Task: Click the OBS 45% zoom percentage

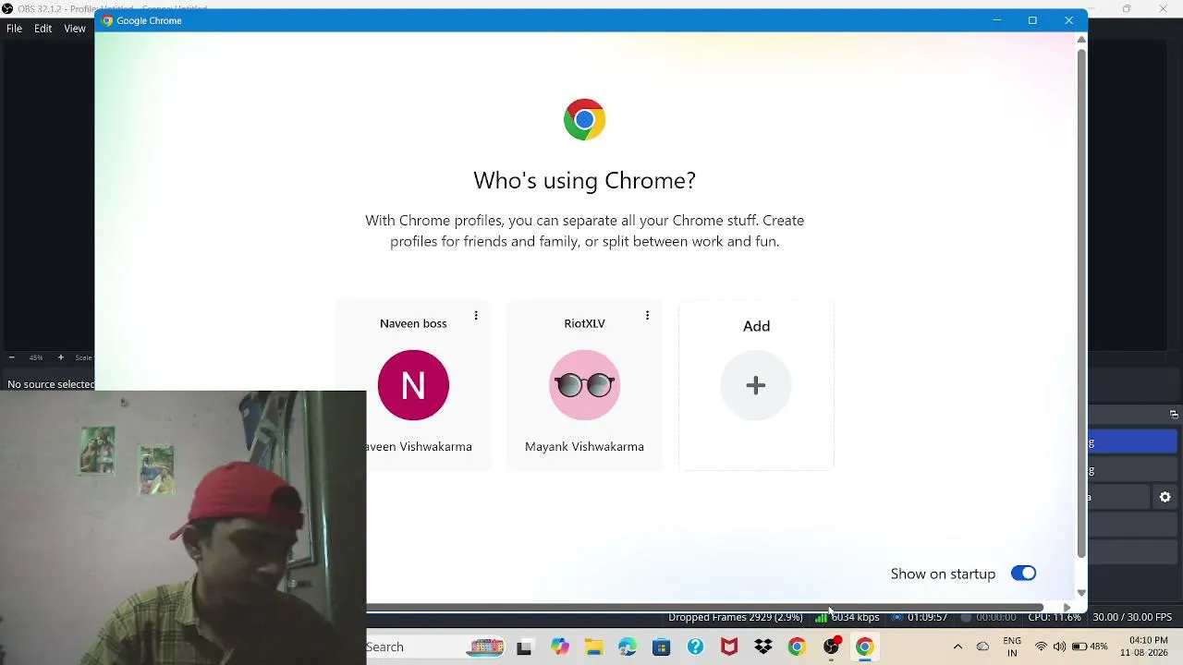Action: (x=36, y=357)
